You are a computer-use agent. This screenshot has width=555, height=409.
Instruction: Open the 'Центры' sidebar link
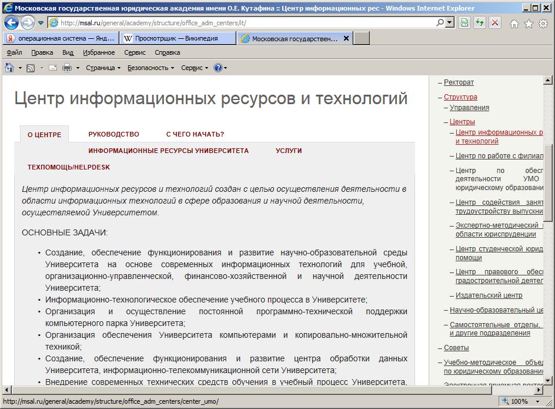[x=462, y=122]
